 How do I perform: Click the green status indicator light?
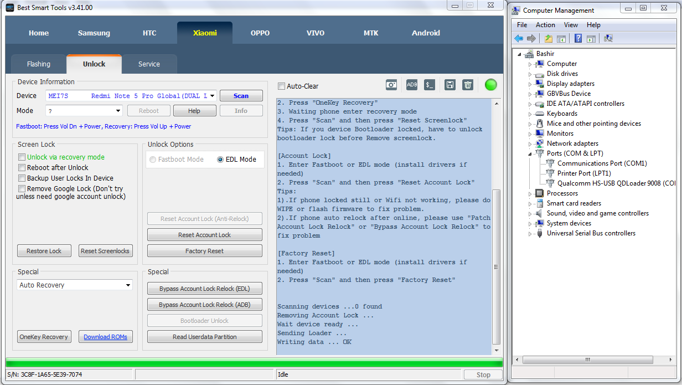[491, 85]
